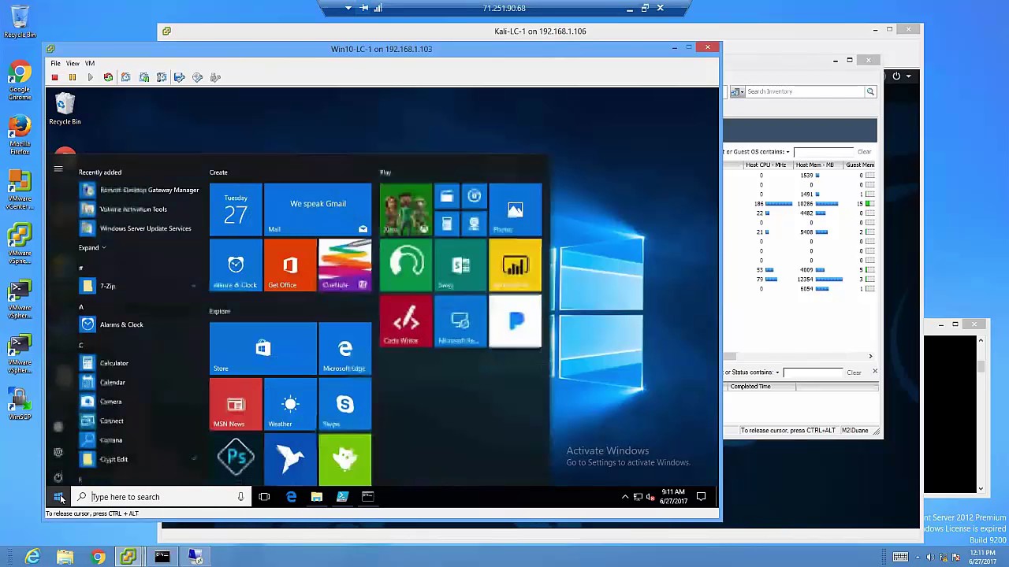
Task: Expand the 7-Zip folder entry
Action: coord(139,286)
